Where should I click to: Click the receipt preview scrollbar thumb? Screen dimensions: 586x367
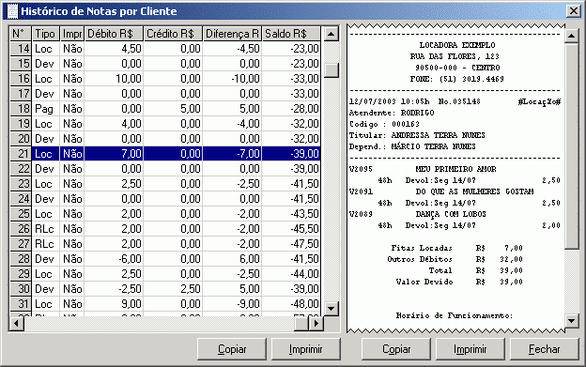coord(572,146)
